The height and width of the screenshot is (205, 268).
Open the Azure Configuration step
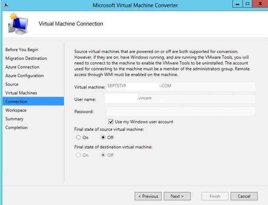pyautogui.click(x=24, y=76)
